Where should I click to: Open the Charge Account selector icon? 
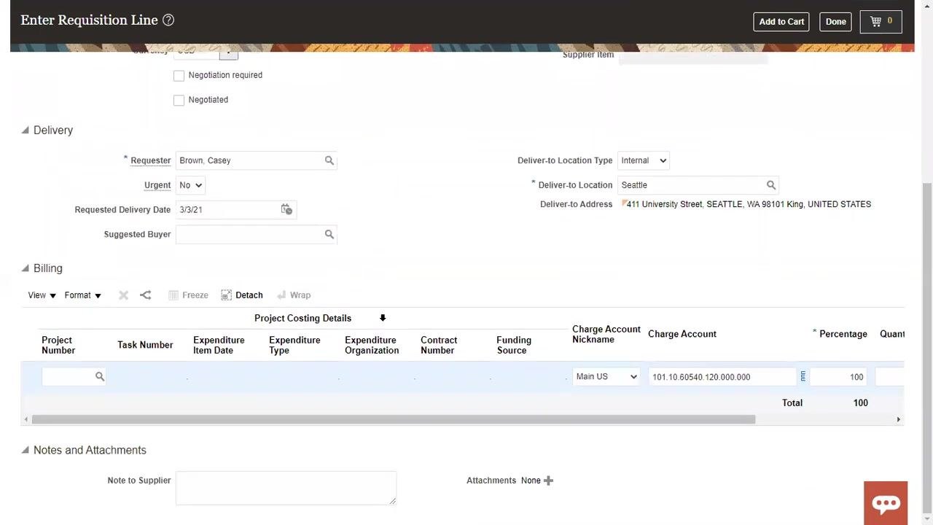point(803,376)
